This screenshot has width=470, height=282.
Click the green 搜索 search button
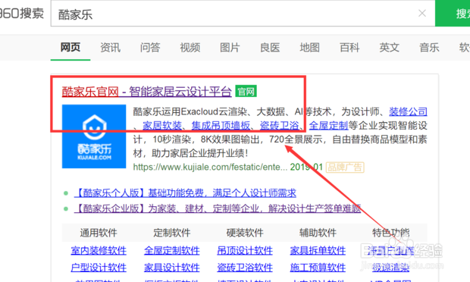point(453,13)
